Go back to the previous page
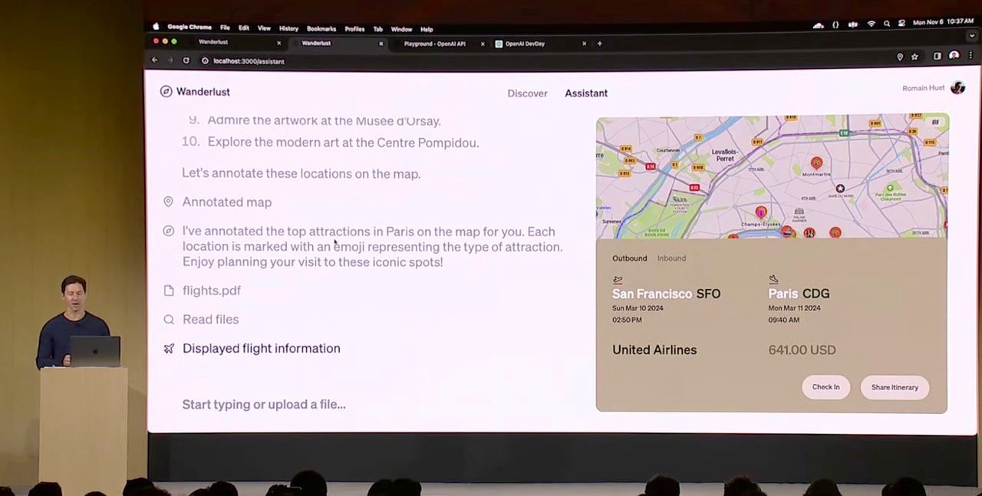 pos(155,61)
